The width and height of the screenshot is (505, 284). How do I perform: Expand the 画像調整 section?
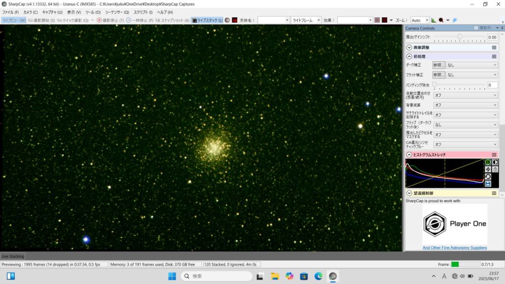pos(409,47)
